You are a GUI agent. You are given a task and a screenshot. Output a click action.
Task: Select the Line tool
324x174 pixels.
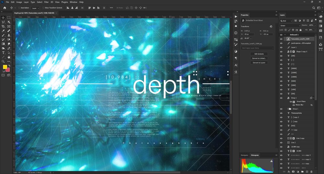(x=3, y=57)
